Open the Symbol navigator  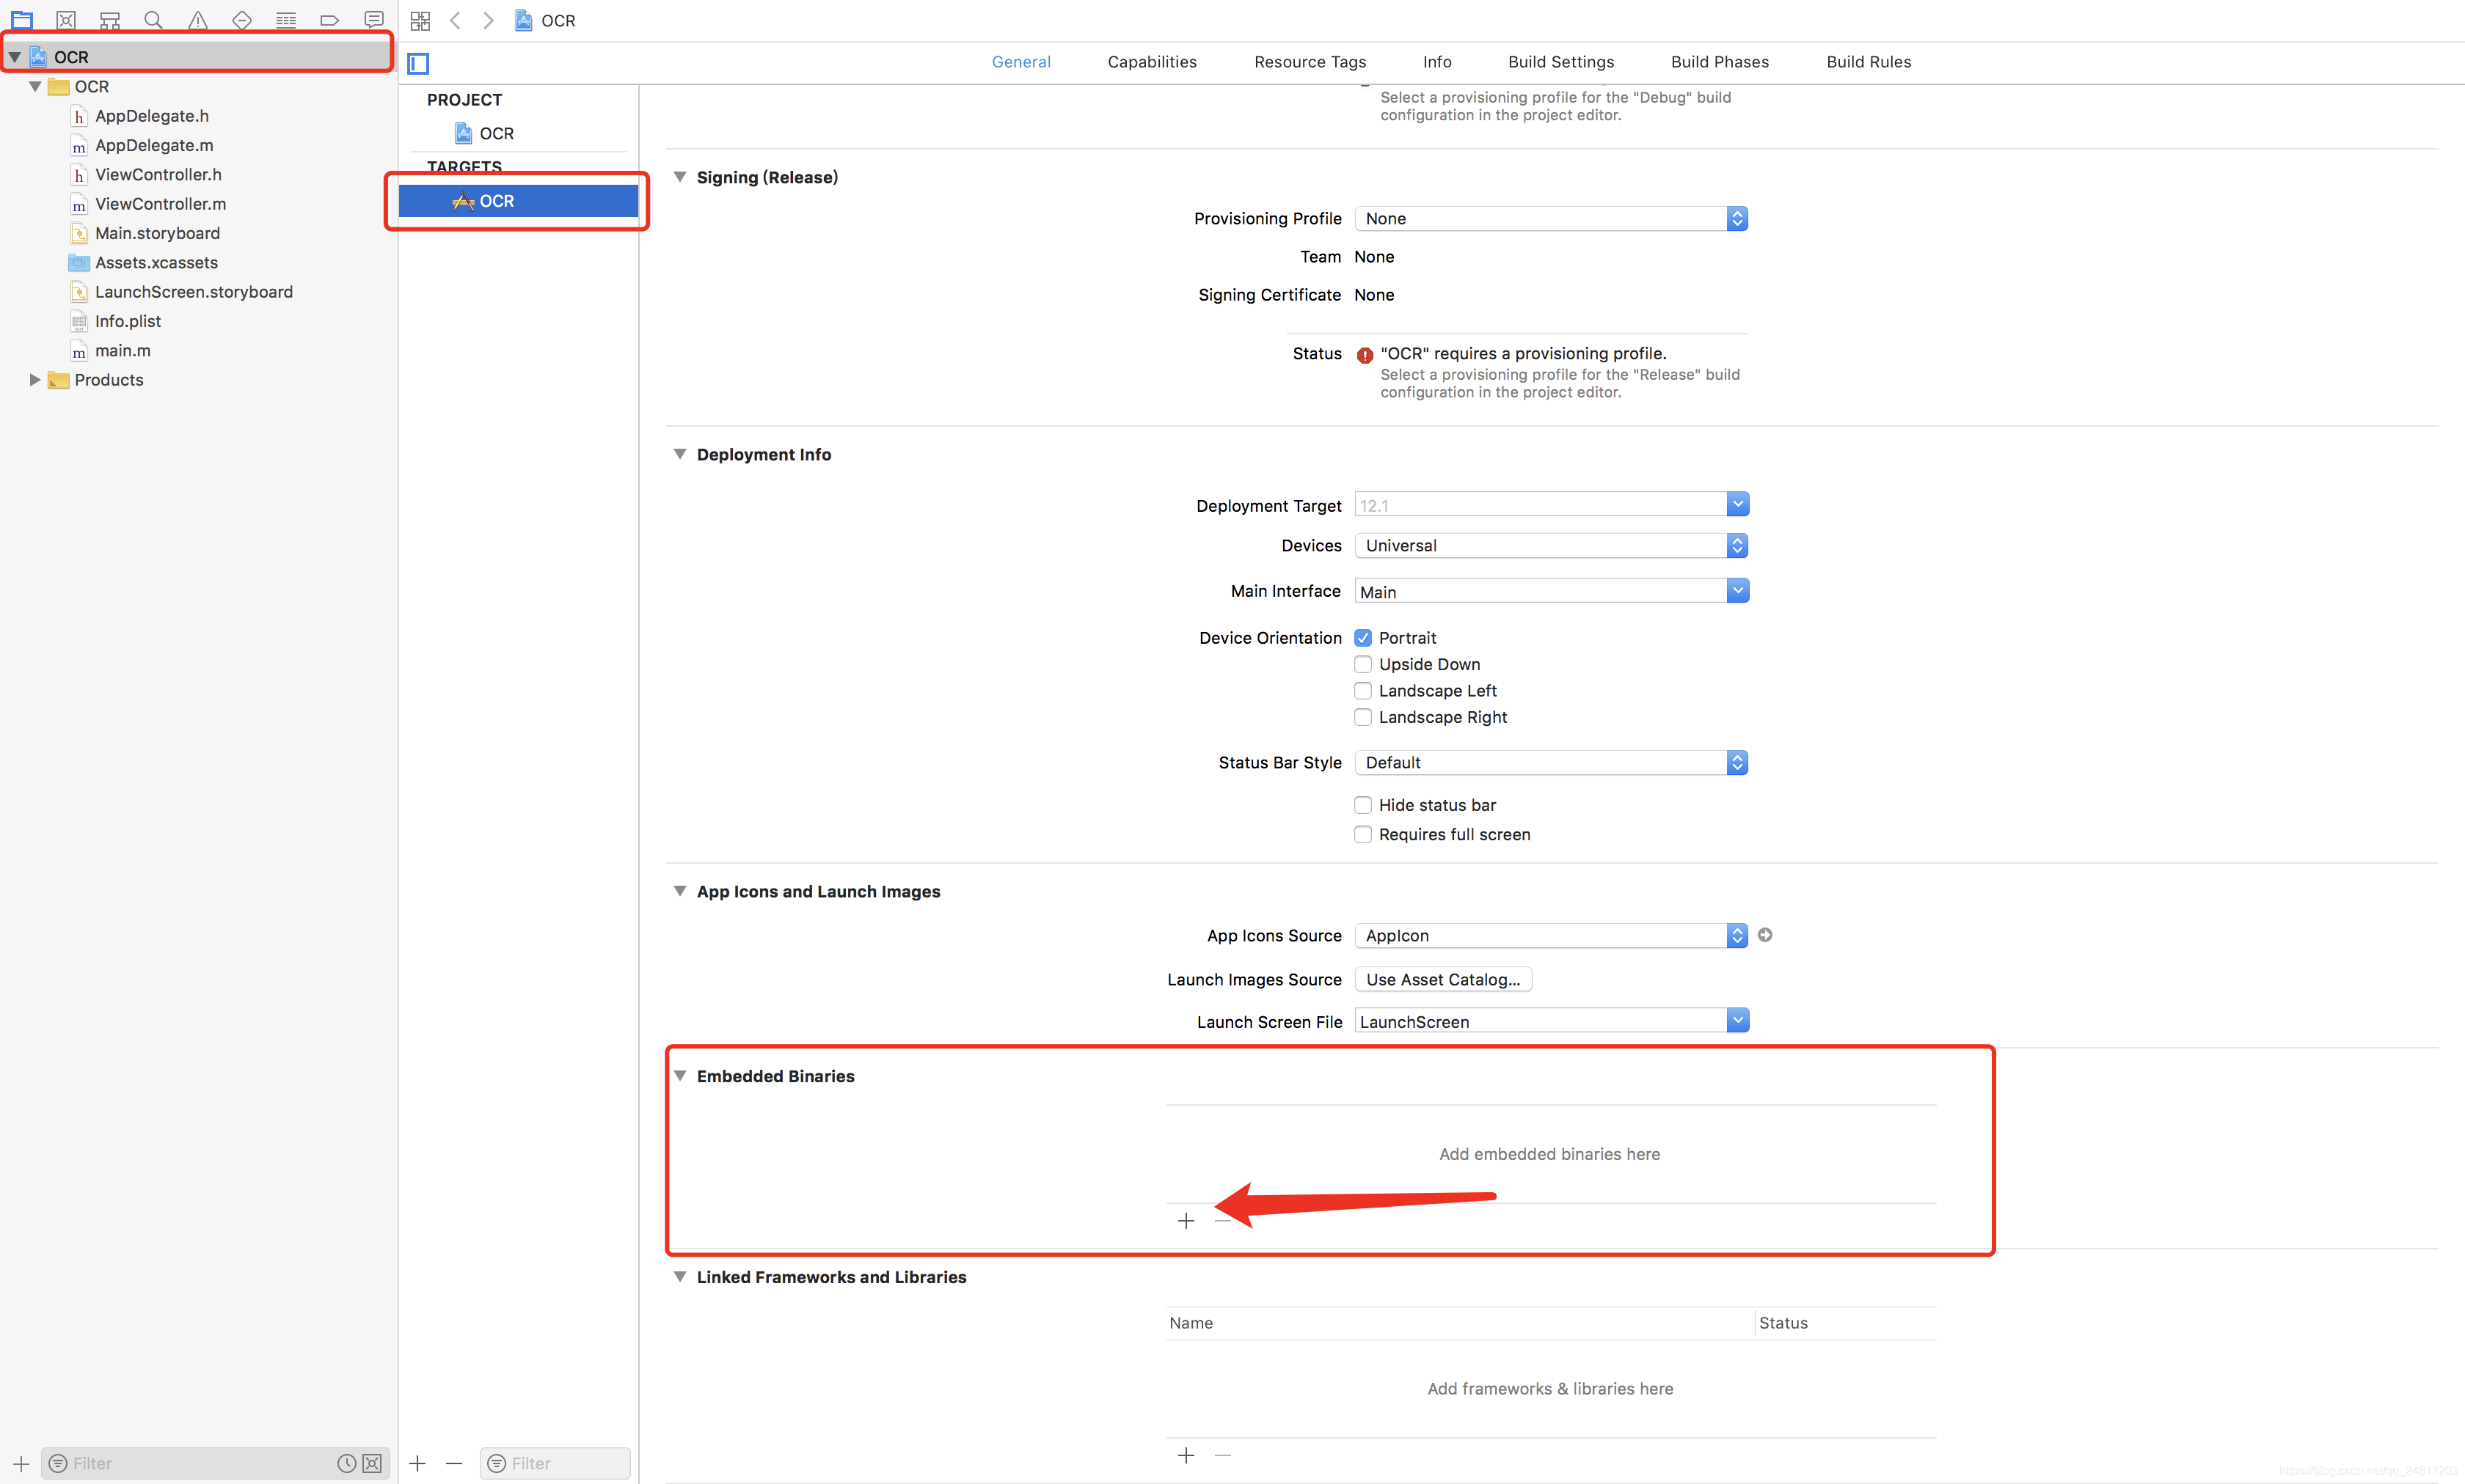click(110, 20)
